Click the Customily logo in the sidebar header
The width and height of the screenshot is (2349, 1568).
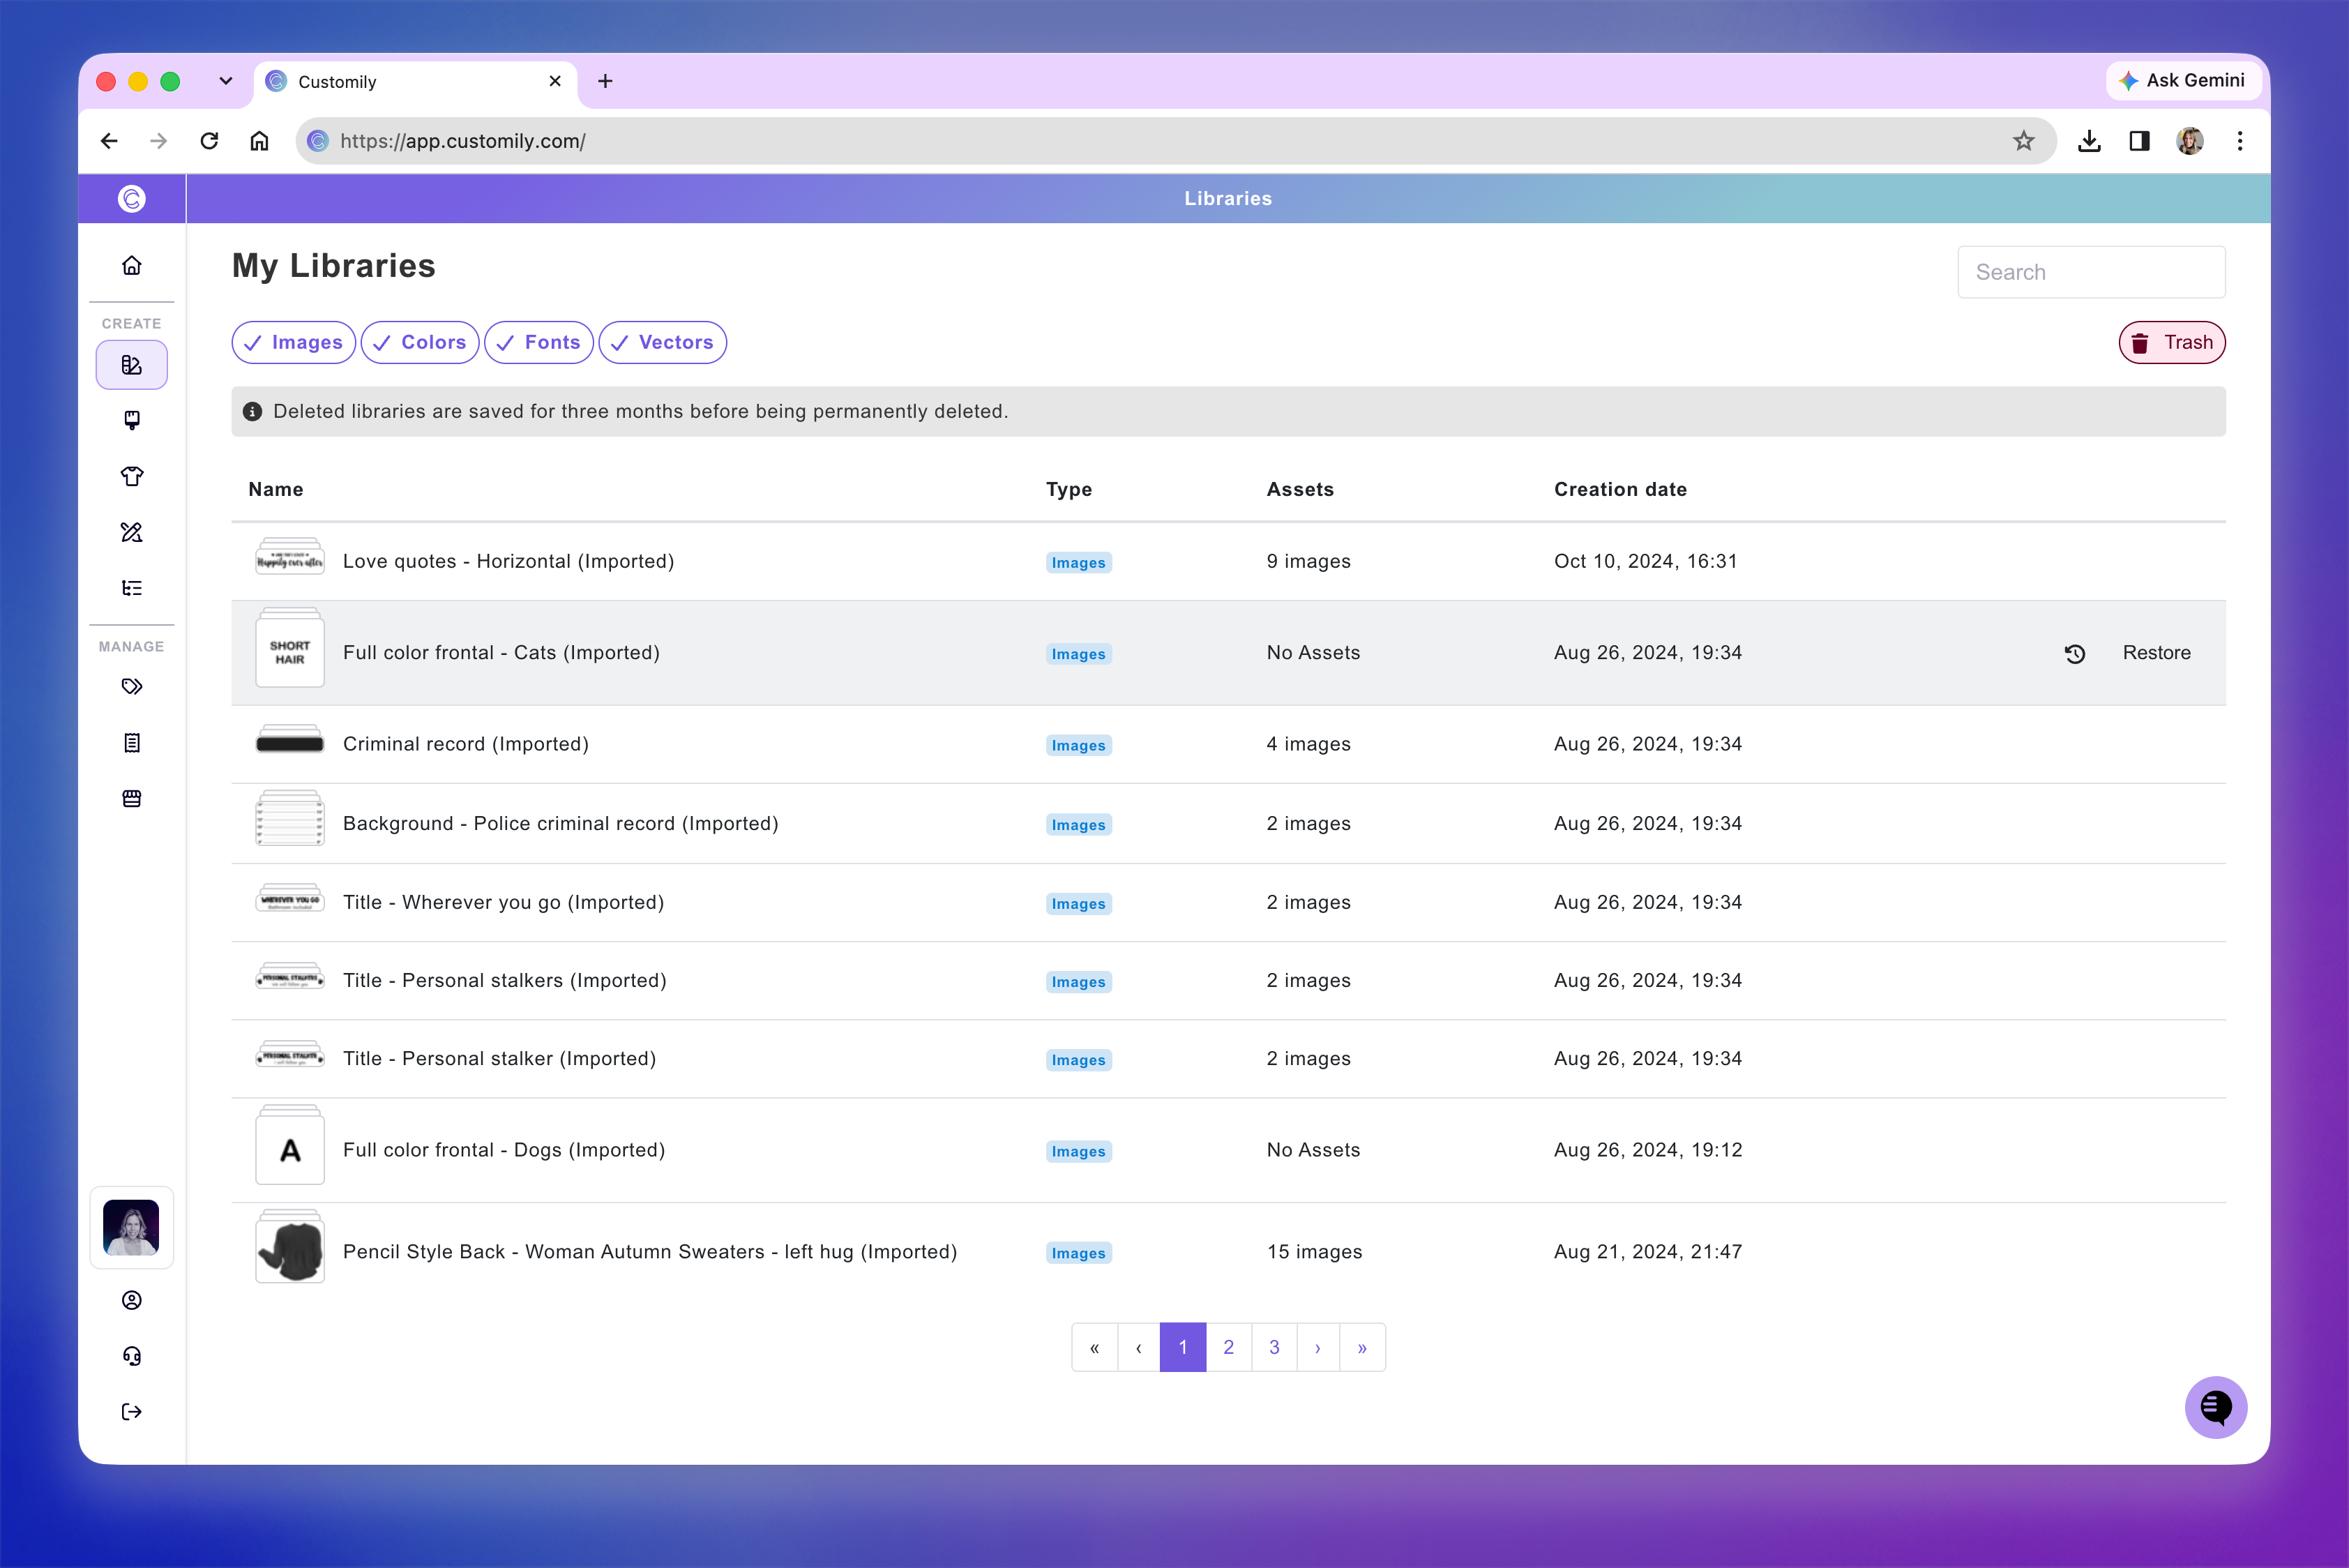131,199
